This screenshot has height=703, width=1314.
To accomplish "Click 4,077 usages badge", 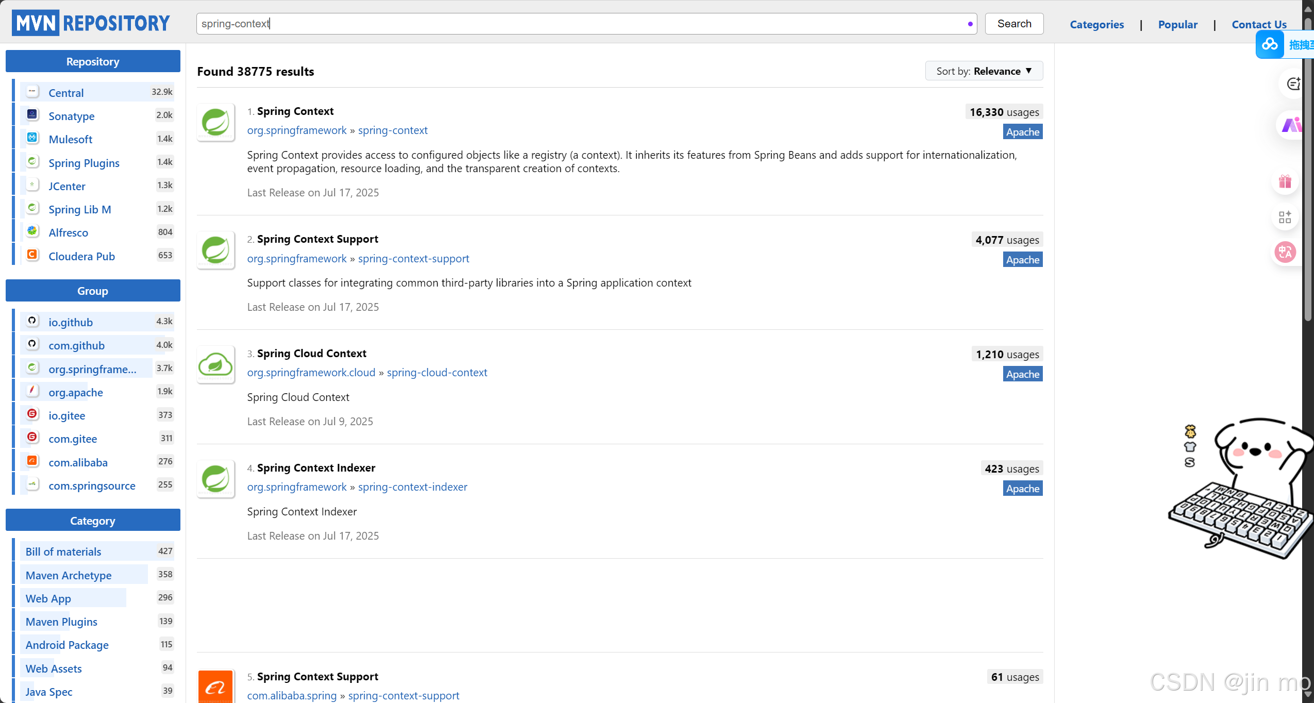I will pos(1007,240).
